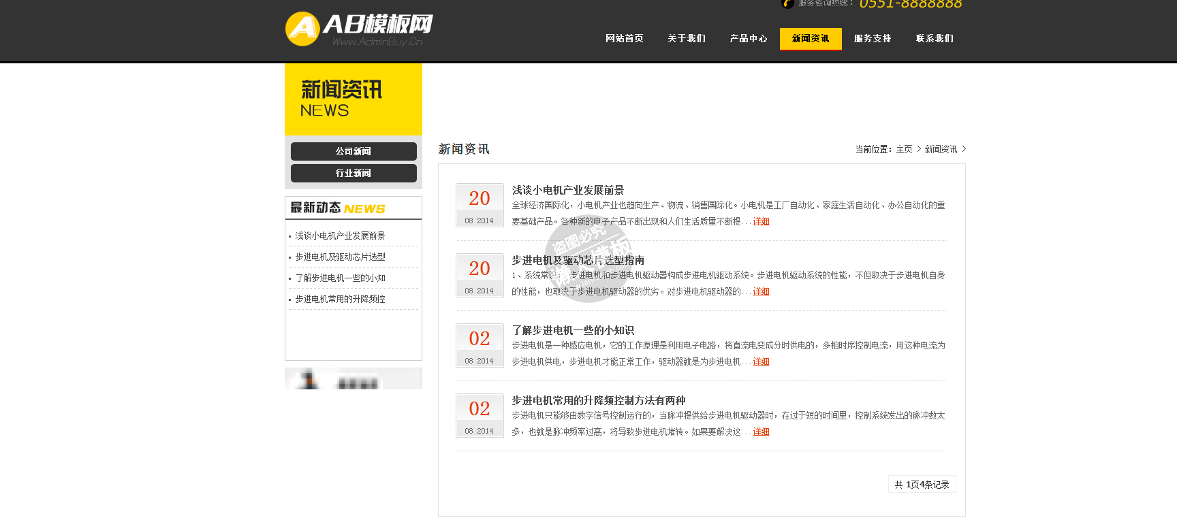Viewport: 1177px width, 518px height.
Task: Click 详细 link for 浅谈小电机 article
Action: pos(761,221)
